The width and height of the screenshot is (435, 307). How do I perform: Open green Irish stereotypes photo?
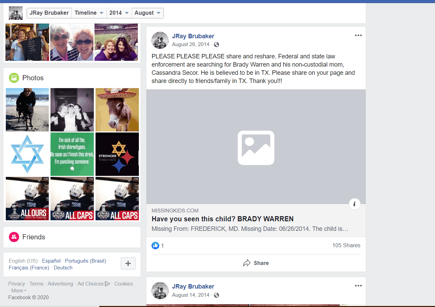(72, 154)
